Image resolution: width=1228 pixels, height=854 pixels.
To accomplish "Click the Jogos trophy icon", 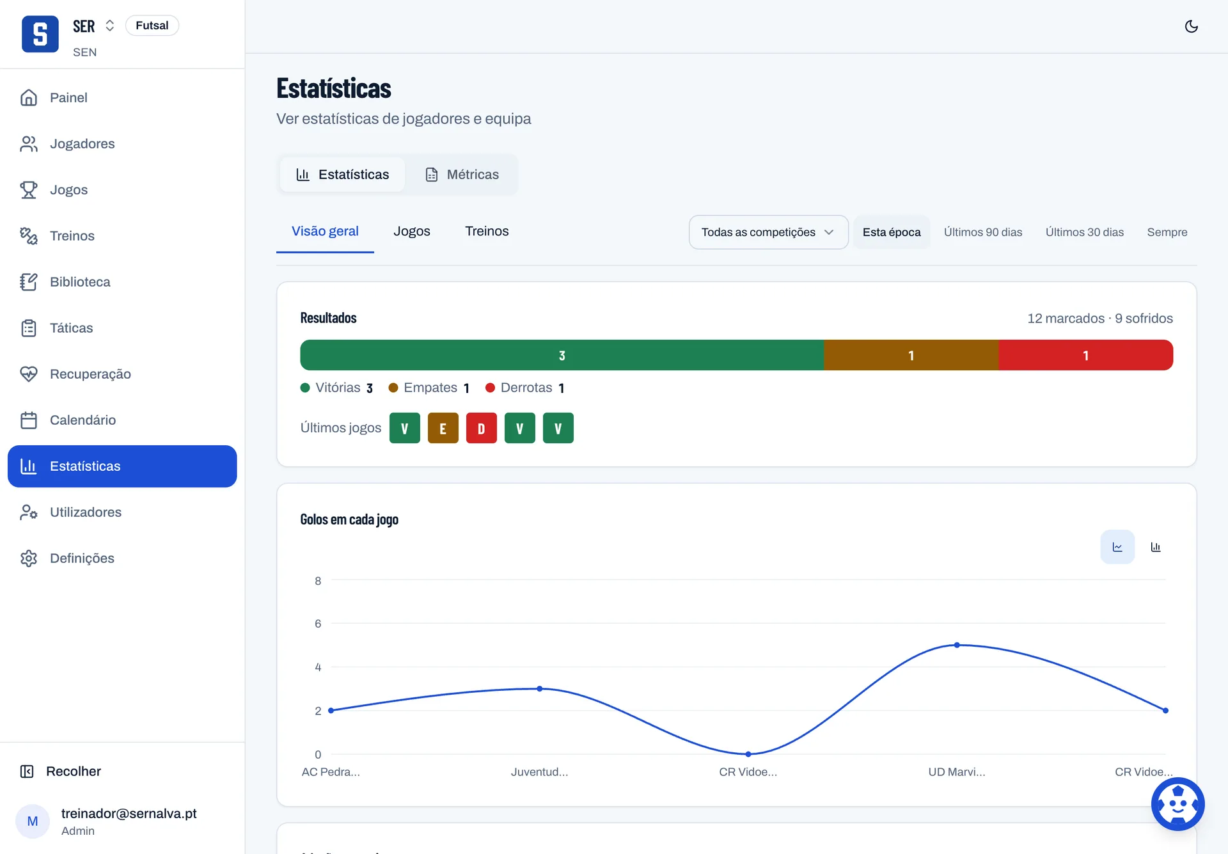I will [x=29, y=190].
